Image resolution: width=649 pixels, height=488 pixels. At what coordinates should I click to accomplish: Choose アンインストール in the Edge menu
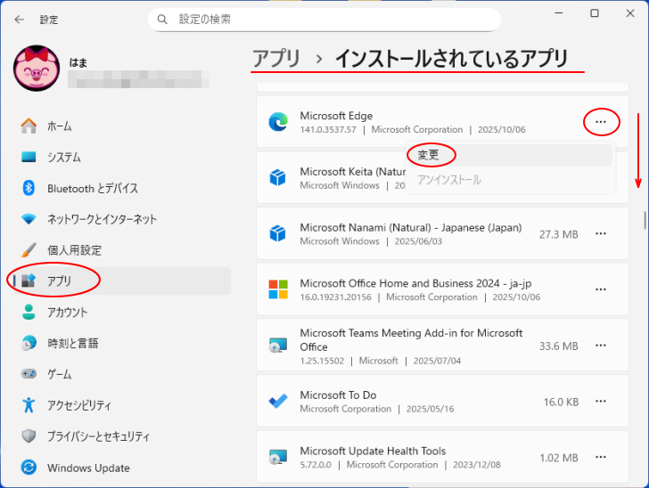[510, 180]
